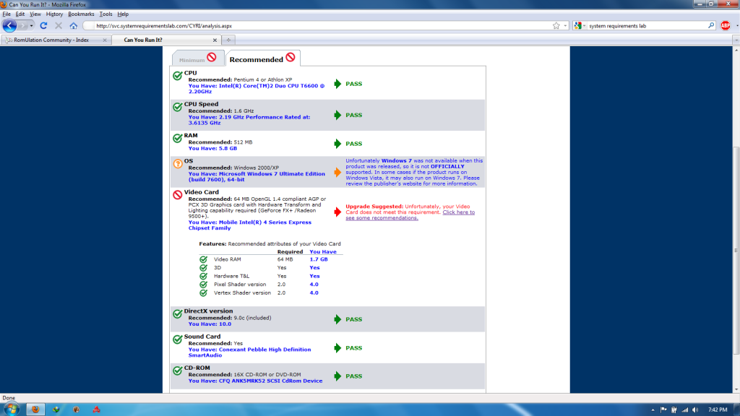Click the Action Center flag tray icon

click(663, 410)
